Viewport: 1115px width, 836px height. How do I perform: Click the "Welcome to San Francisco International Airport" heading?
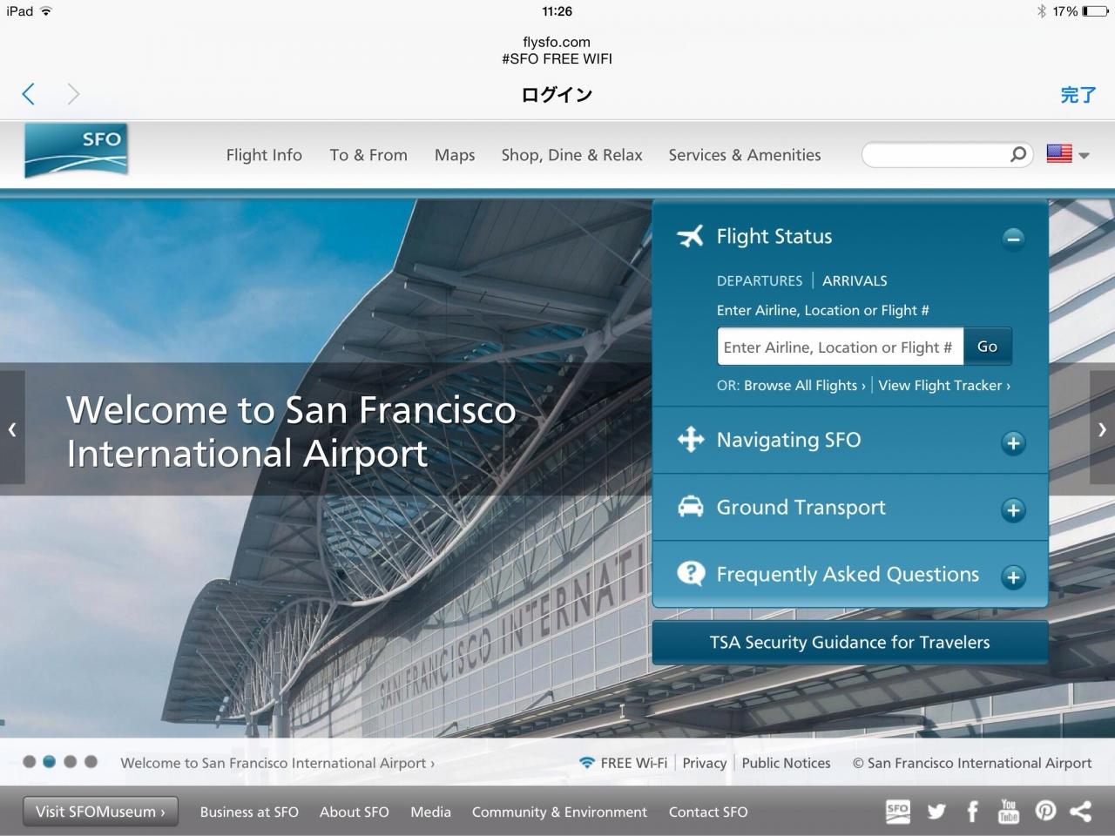pyautogui.click(x=291, y=431)
